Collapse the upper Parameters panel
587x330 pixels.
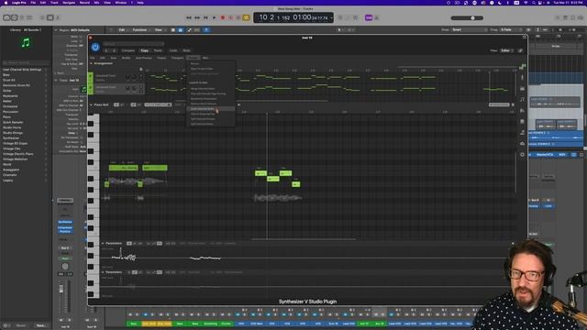point(103,244)
